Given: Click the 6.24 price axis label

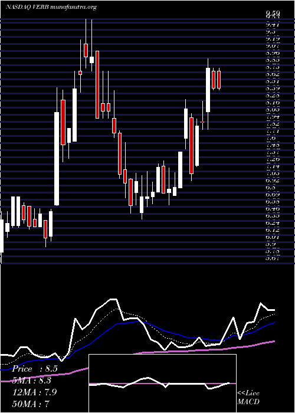Looking at the screenshot, I should coord(273,223).
